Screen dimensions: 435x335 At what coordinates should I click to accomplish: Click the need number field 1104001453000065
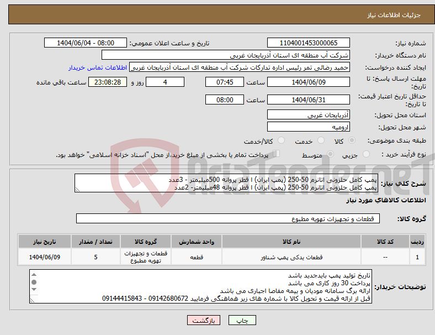(308, 43)
